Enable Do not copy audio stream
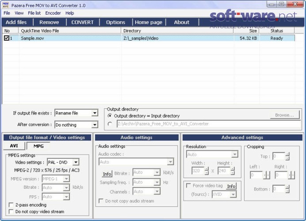 pyautogui.click(x=101, y=201)
